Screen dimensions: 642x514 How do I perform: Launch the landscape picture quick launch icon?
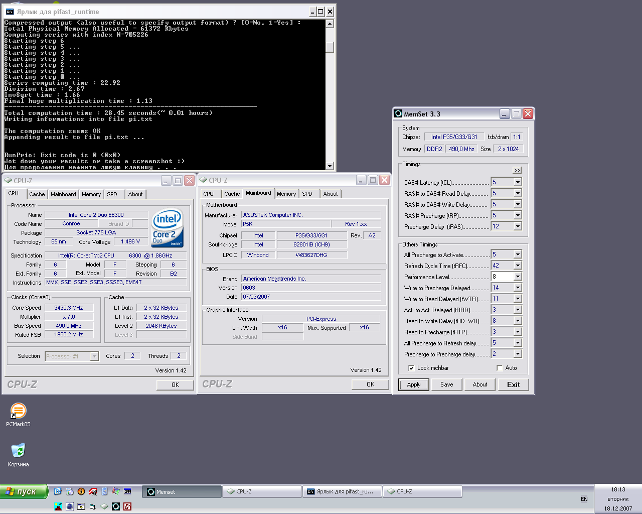[x=58, y=506]
